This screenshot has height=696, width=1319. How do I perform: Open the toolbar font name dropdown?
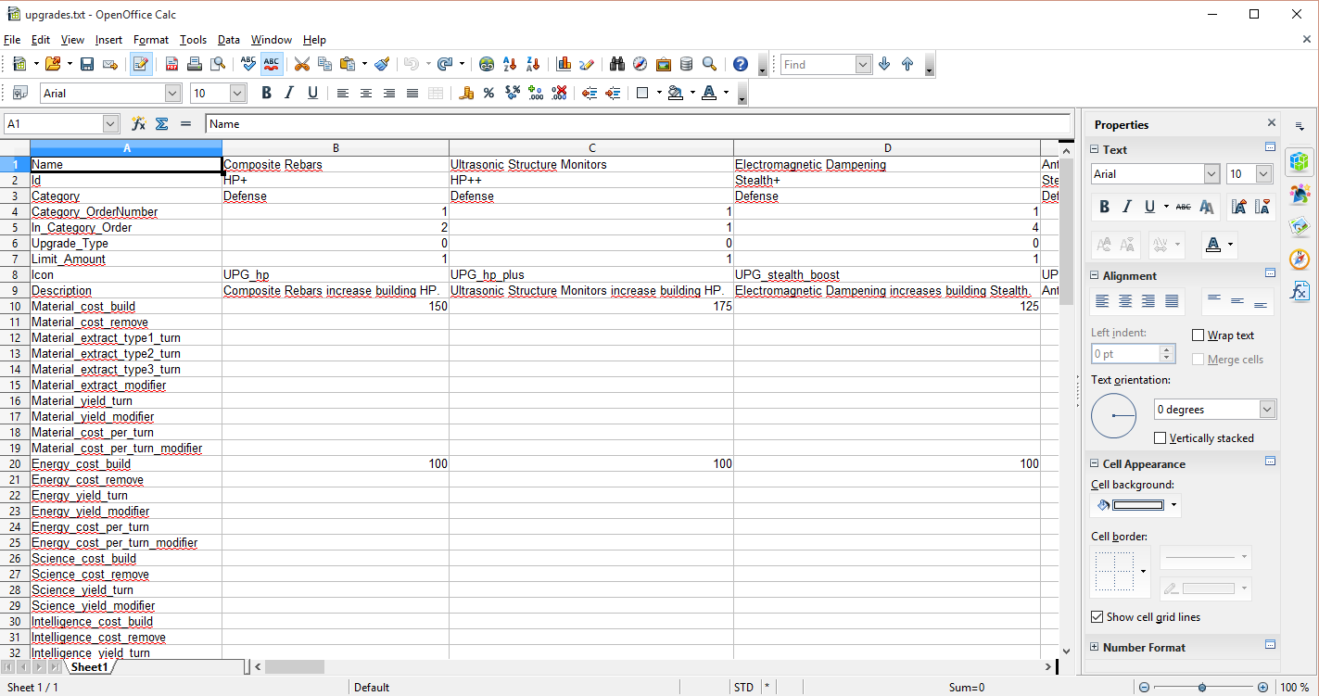pyautogui.click(x=172, y=93)
